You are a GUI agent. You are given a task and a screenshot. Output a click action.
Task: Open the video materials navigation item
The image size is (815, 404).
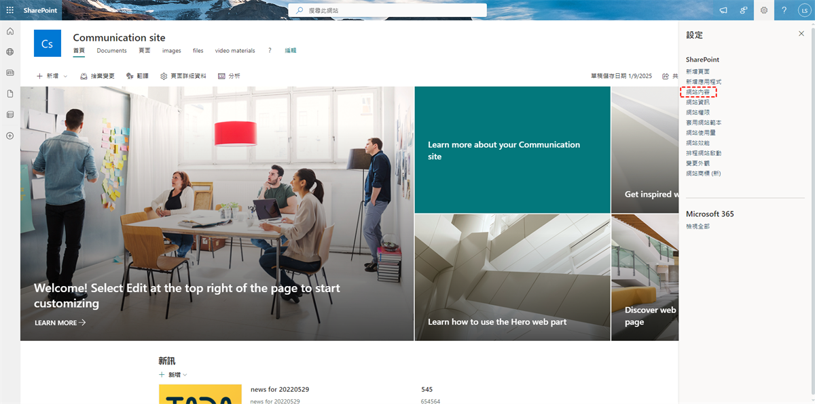point(235,51)
